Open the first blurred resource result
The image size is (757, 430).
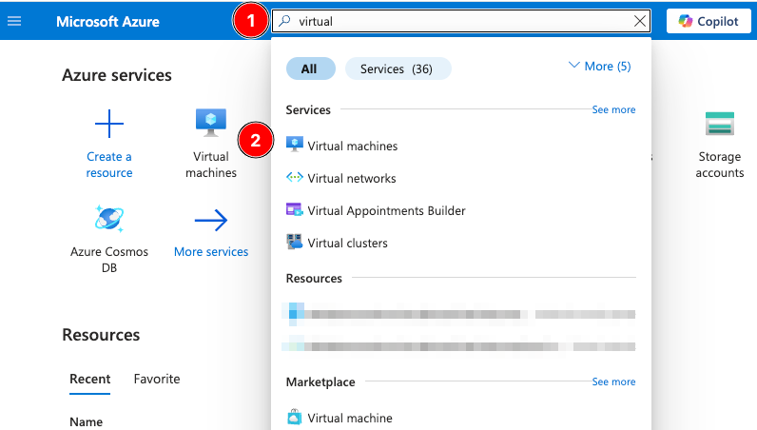(458, 314)
